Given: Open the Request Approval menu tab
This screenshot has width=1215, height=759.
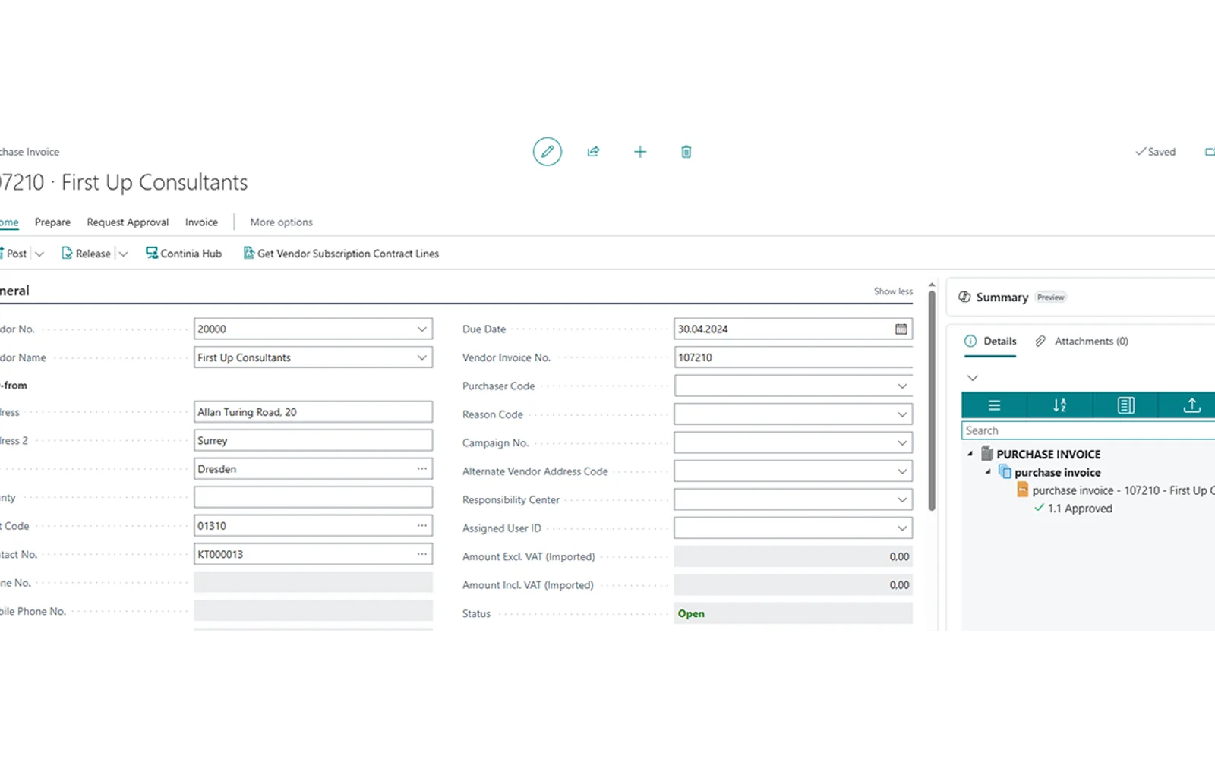Looking at the screenshot, I should pos(128,222).
